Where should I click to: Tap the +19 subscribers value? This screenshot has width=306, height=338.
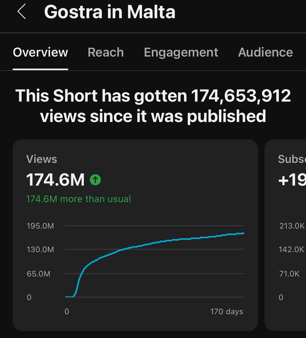[x=292, y=180]
